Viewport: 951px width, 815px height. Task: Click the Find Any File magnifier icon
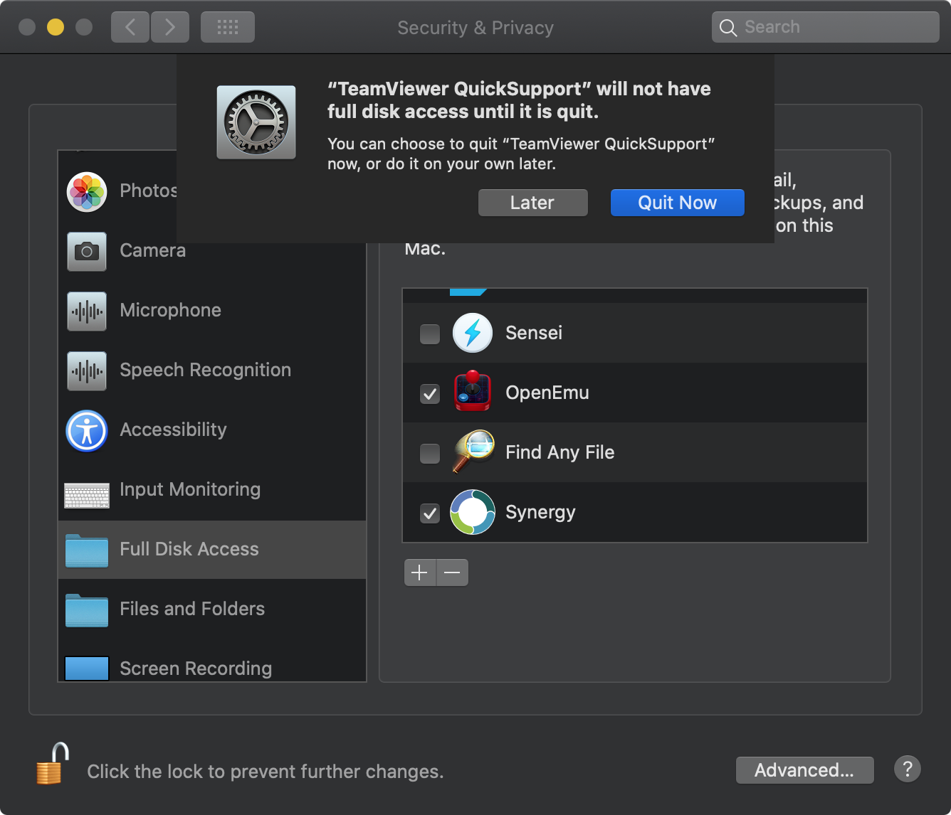473,452
